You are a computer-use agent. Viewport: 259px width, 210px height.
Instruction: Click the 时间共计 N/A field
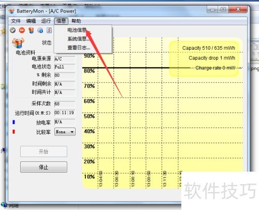click(x=65, y=92)
